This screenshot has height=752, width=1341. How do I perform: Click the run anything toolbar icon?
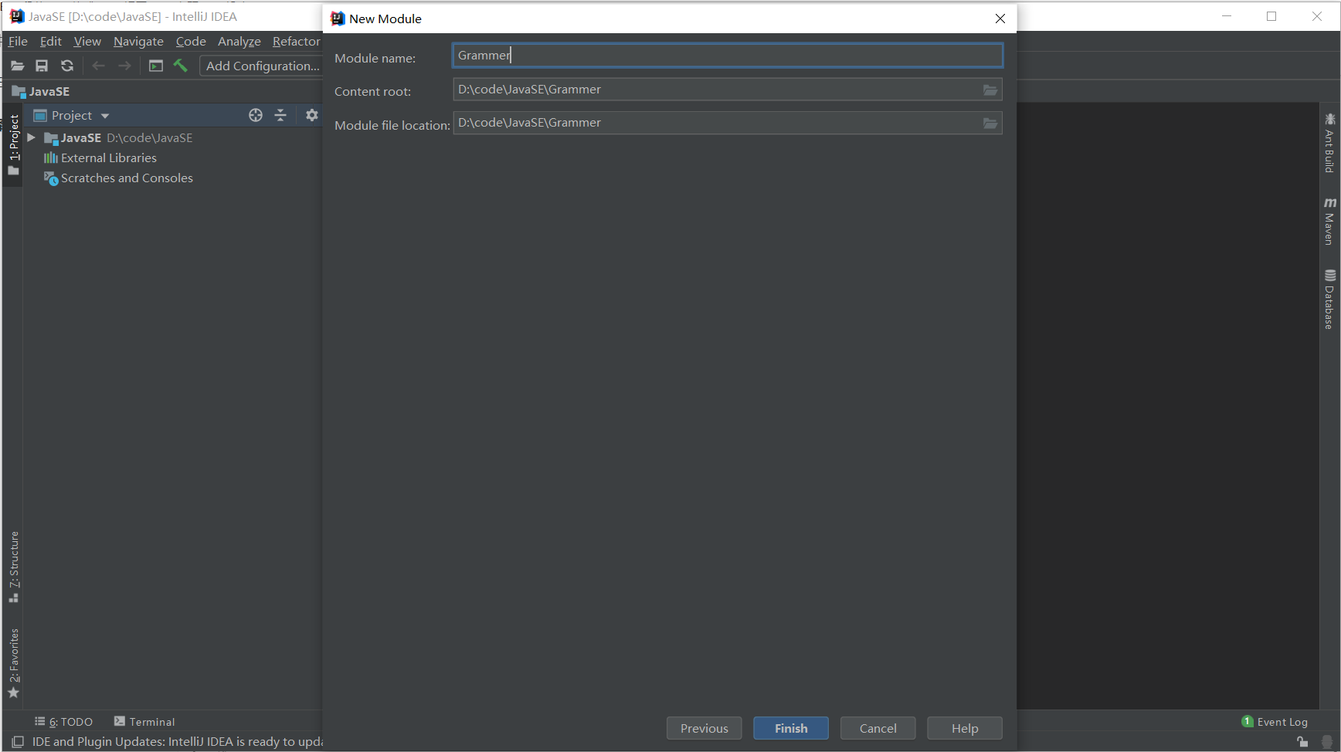pos(156,66)
